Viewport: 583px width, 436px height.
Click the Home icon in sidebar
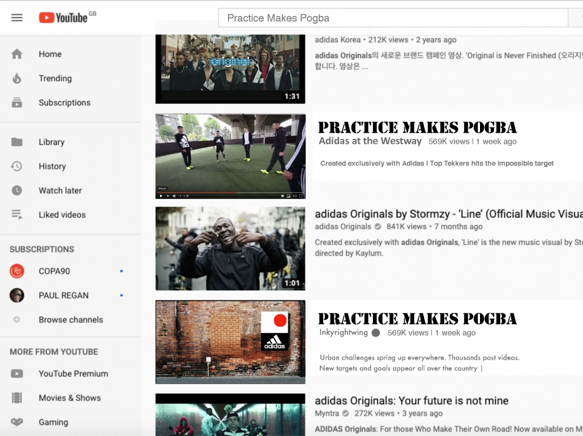click(17, 54)
